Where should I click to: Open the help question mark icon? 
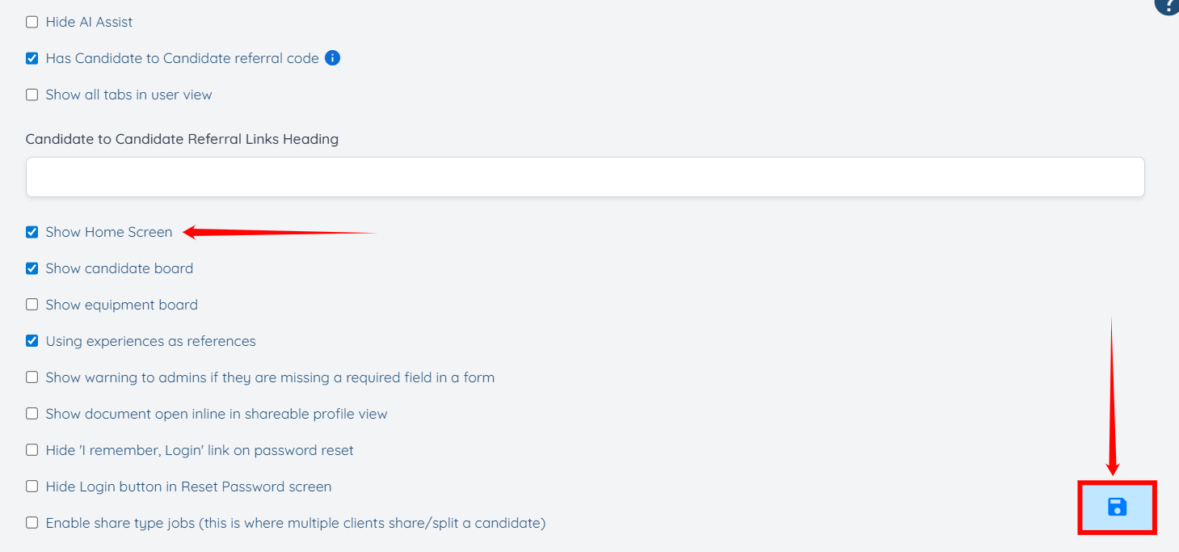pyautogui.click(x=1168, y=5)
